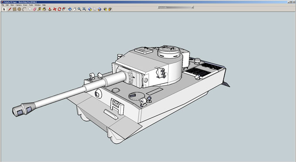Open the Camera menu
Image resolution: width=296 pixels, height=162 pixels.
(x=18, y=5)
